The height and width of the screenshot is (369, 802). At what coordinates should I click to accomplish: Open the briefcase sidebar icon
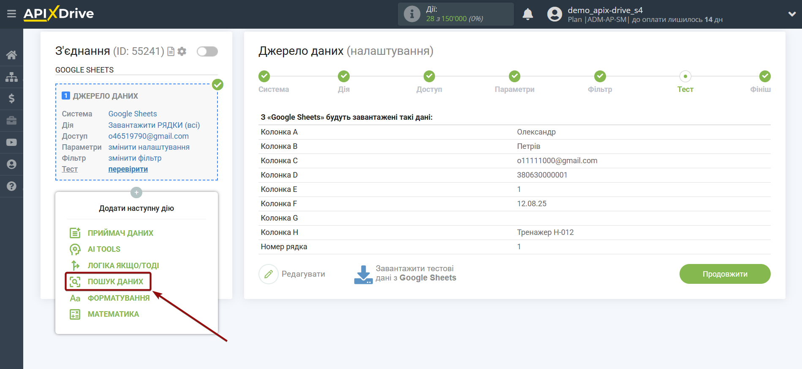click(11, 121)
